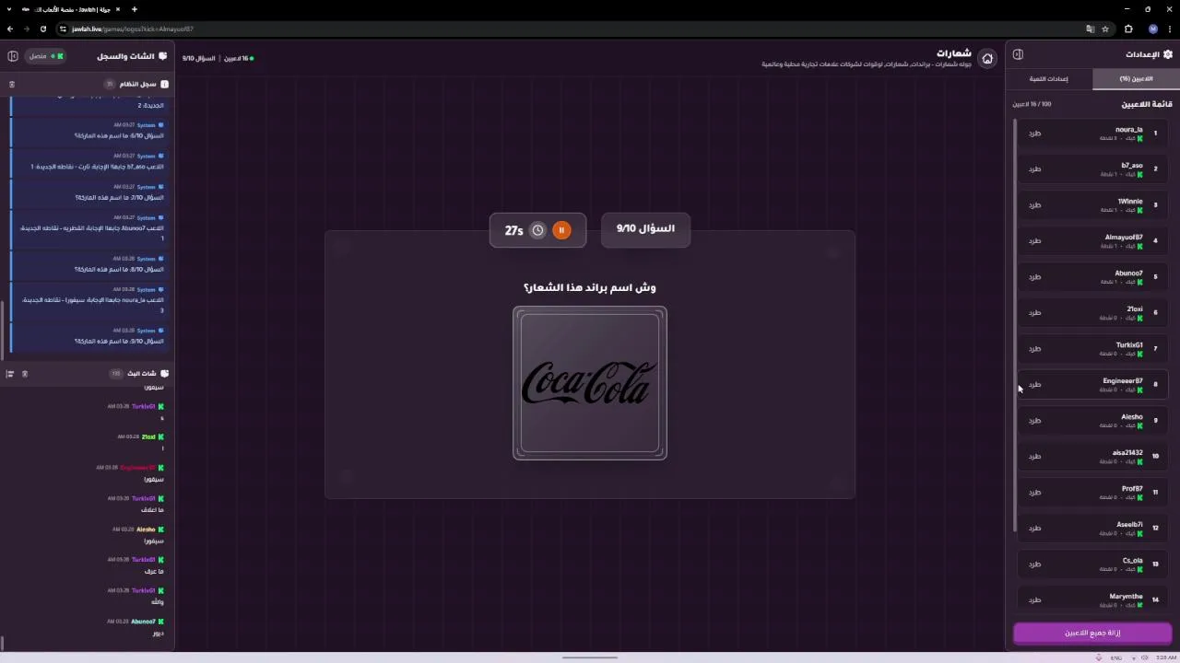Kick player Abunoo7 with طرد
1180x663 pixels.
[x=1034, y=277]
